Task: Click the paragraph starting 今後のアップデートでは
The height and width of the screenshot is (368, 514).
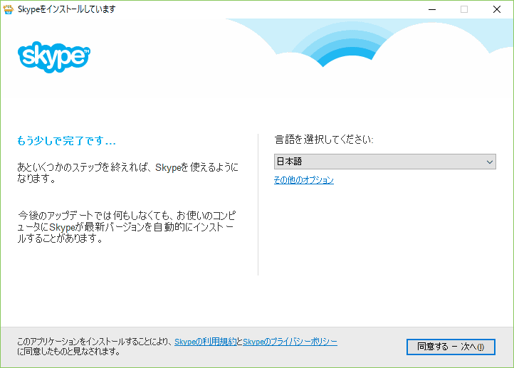Action: click(127, 227)
